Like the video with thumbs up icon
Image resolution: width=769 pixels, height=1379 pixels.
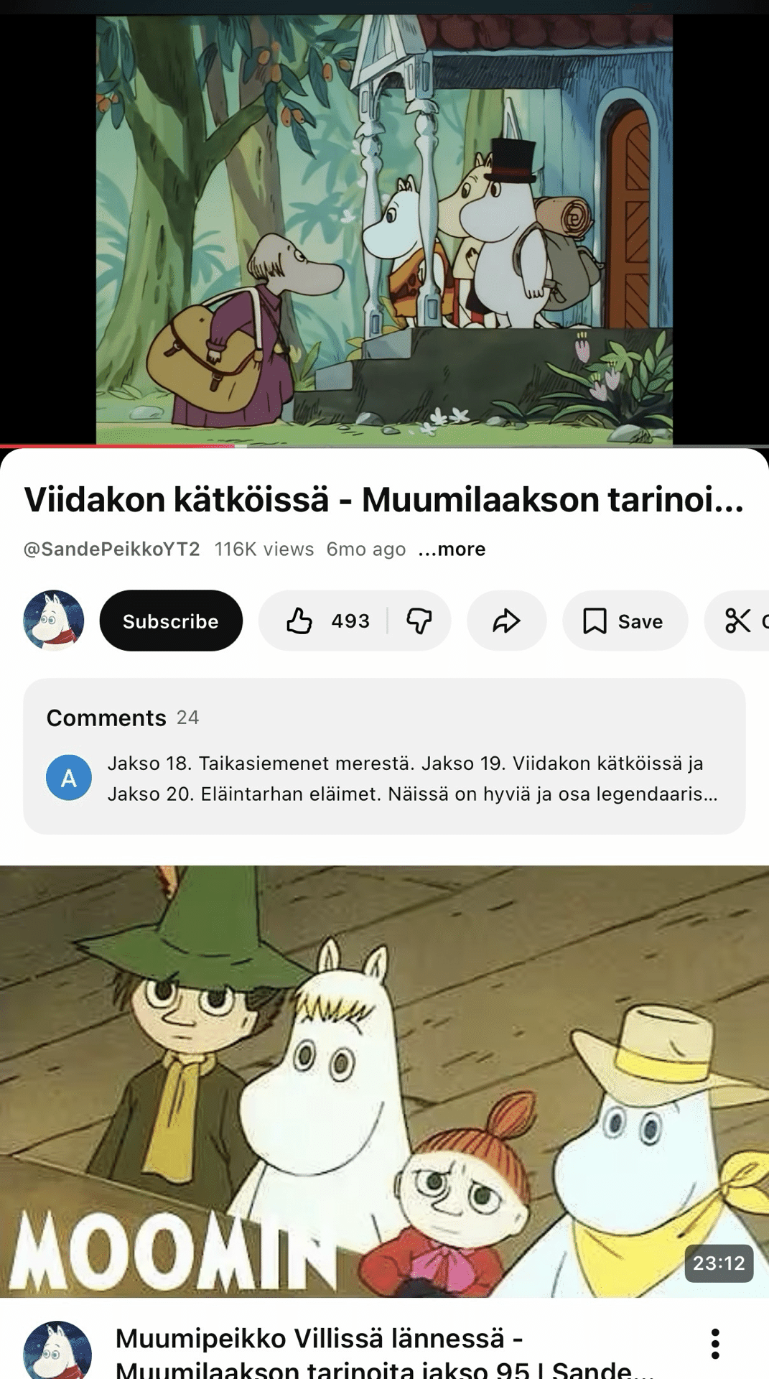299,621
